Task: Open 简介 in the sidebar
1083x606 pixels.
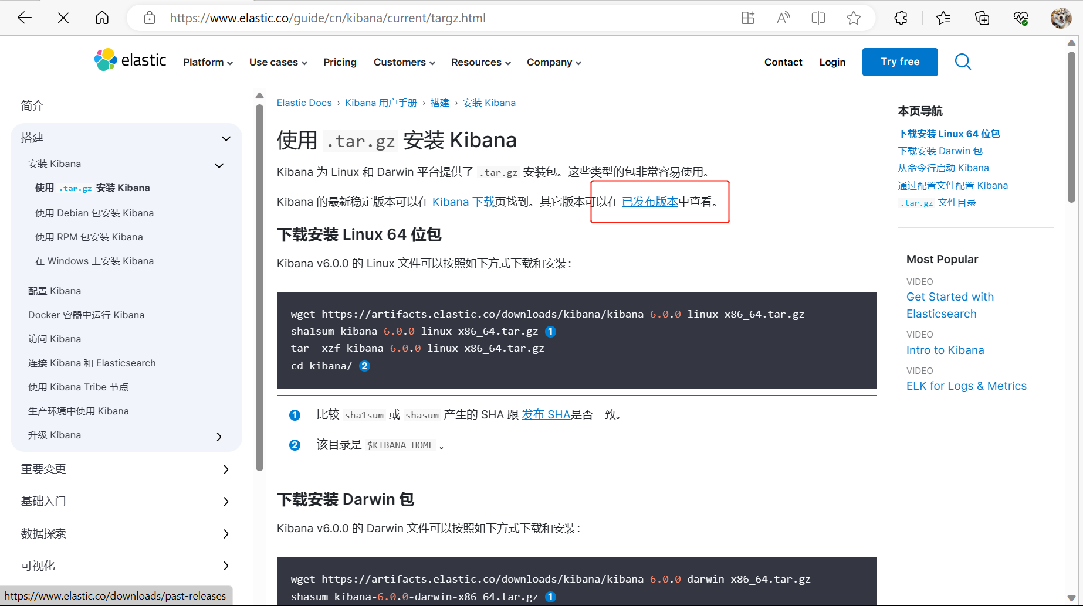Action: click(x=32, y=106)
